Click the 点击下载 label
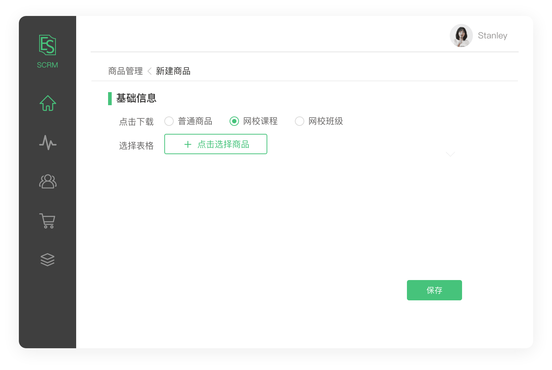The height and width of the screenshot is (370, 552). coord(136,122)
